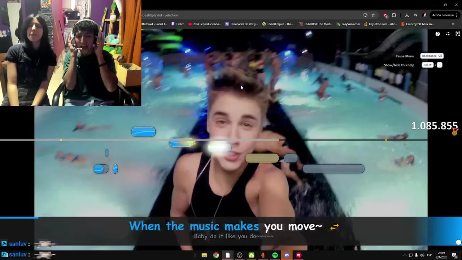The image size is (462, 260).
Task: Click the Backspace key hint for Pause Menu
Action: pos(432,56)
